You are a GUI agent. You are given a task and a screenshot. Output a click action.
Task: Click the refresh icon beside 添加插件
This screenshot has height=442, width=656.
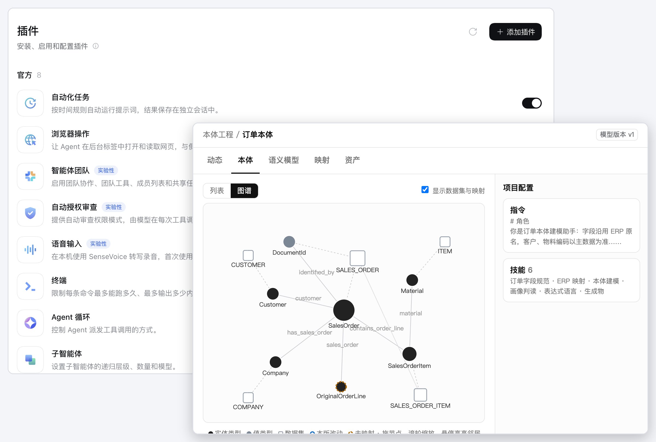tap(473, 32)
